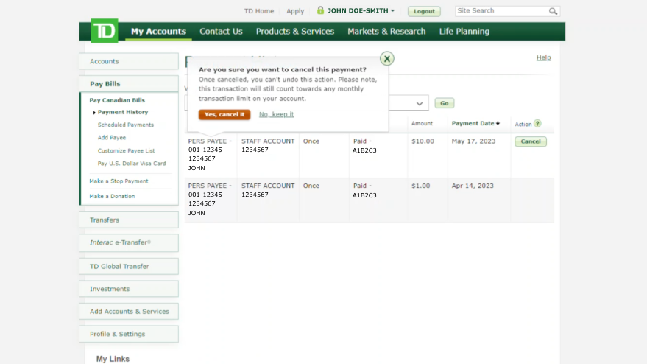Sort by Payment Date column arrow
This screenshot has height=364, width=647.
coord(498,123)
